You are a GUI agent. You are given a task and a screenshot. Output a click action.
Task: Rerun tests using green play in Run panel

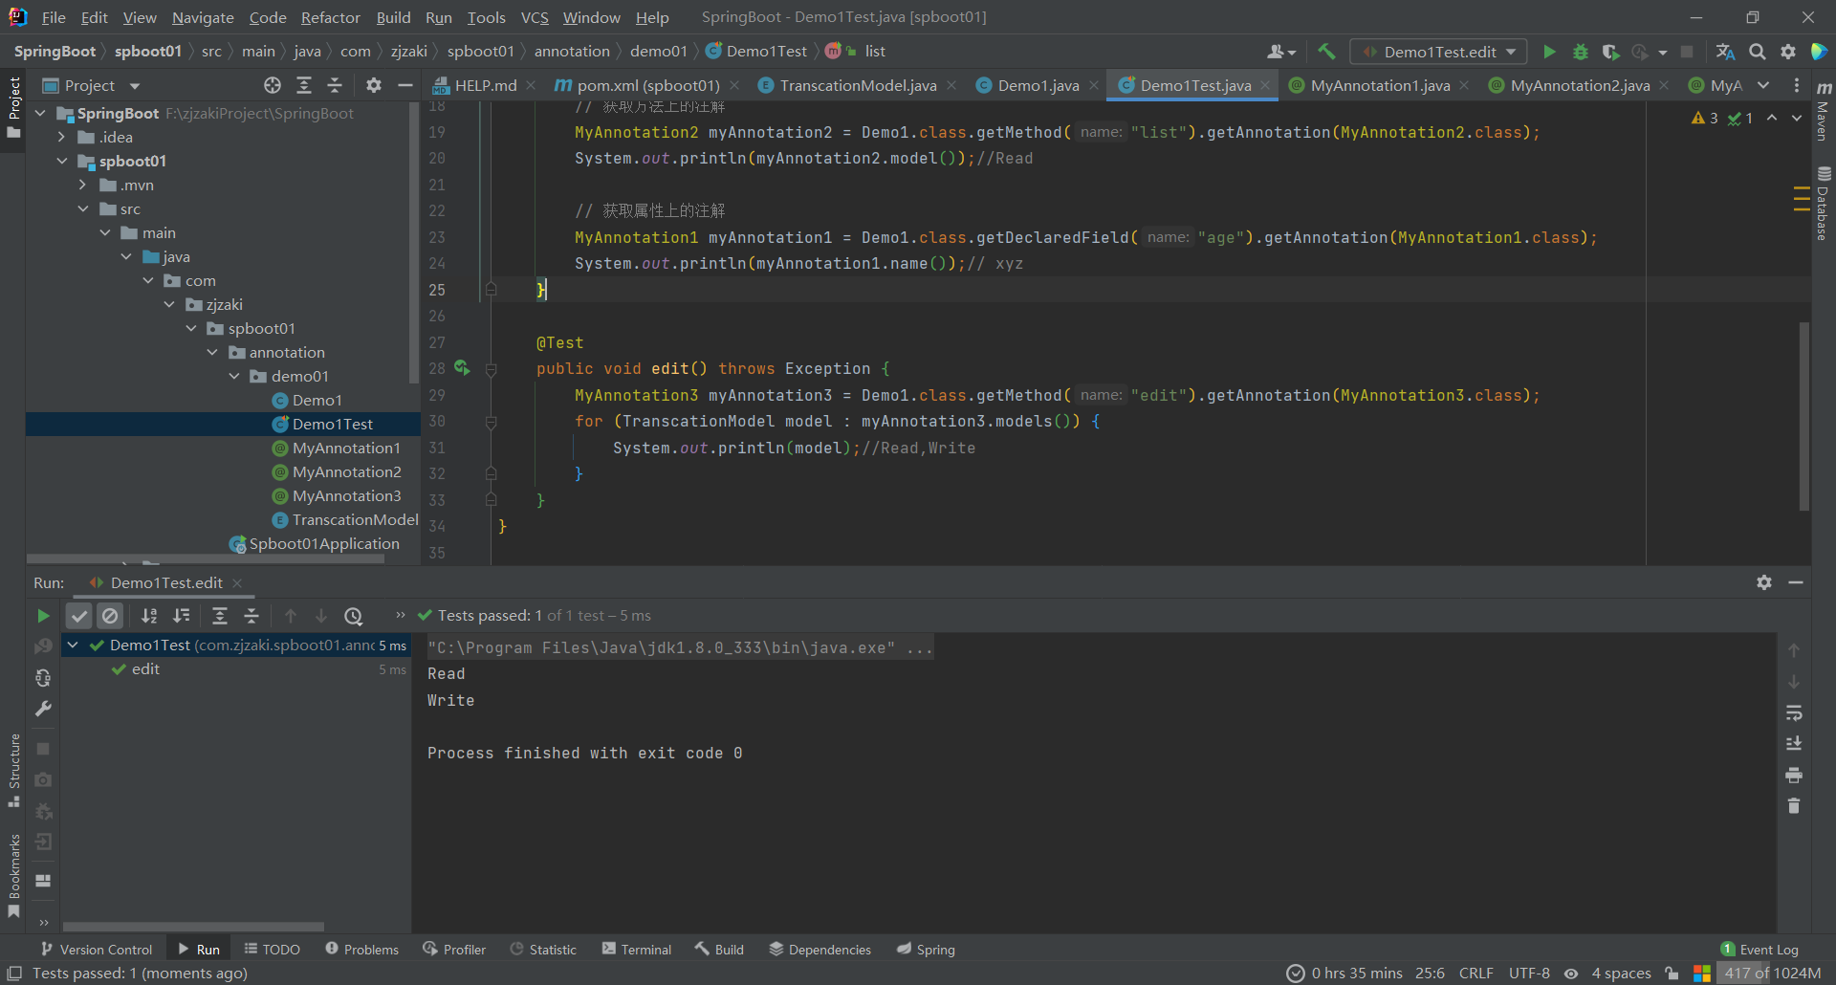coord(43,616)
